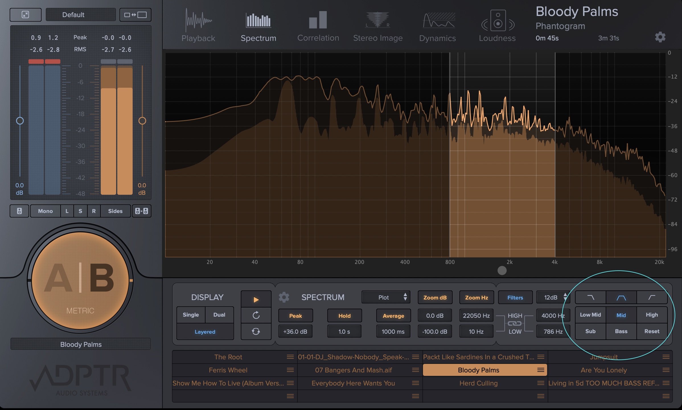Enable Mono monitoring mode

(x=45, y=211)
